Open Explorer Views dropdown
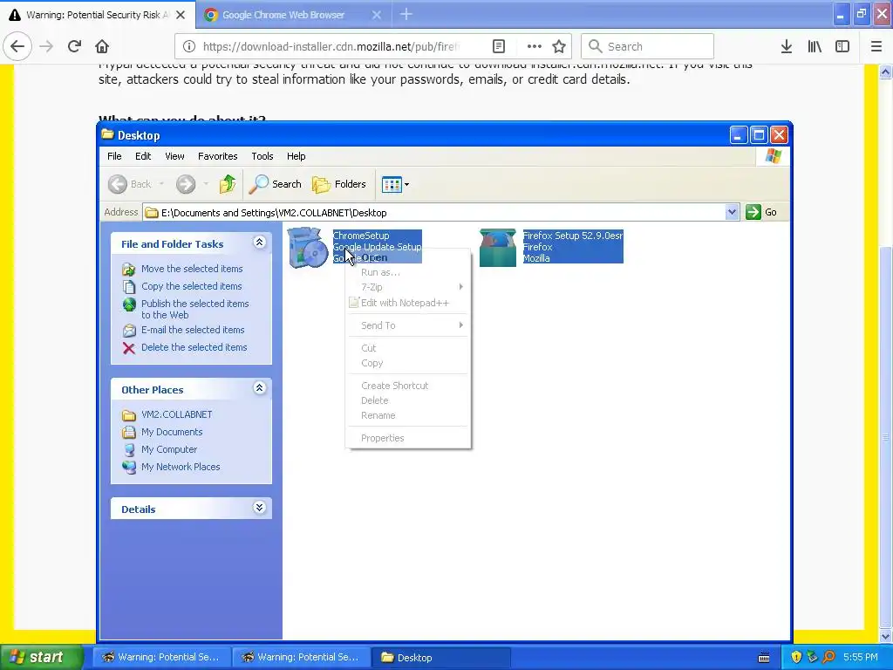Viewport: 893px width, 670px height. (395, 184)
